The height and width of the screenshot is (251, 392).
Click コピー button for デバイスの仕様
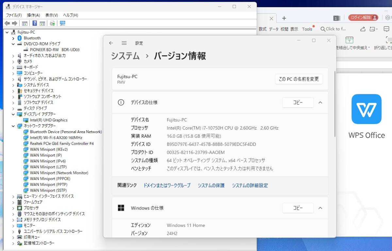coord(298,102)
